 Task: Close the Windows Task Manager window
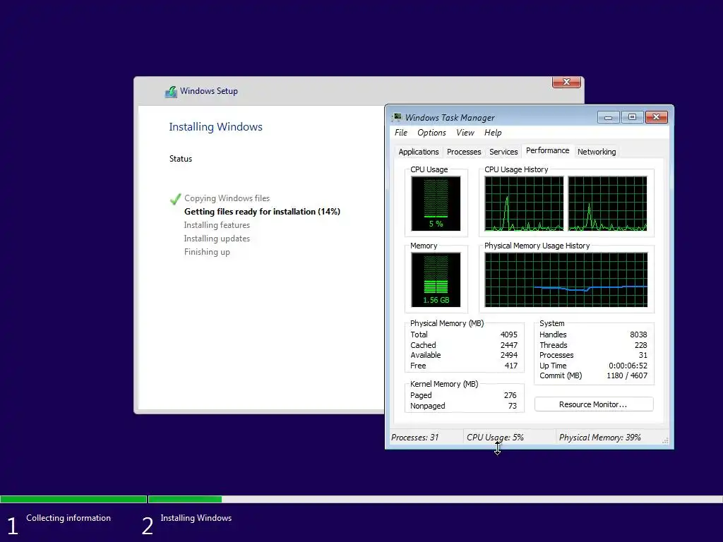coord(656,117)
